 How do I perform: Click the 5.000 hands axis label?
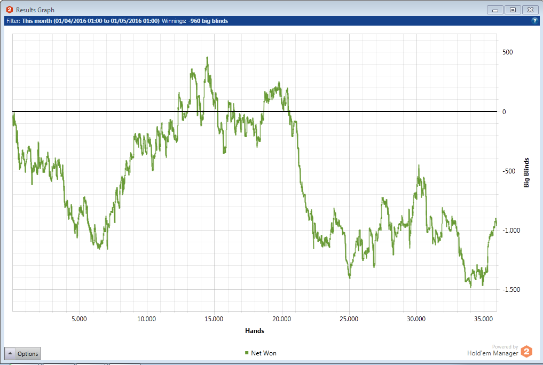click(80, 319)
